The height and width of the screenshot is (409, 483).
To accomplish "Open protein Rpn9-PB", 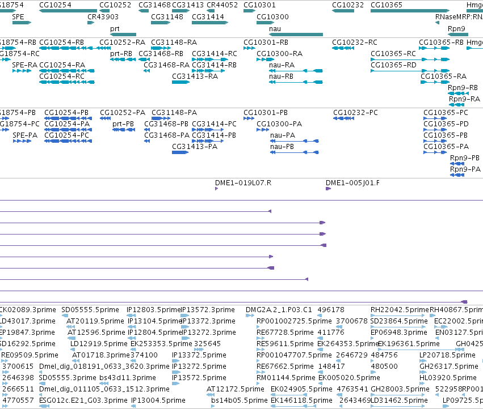I will pyautogui.click(x=465, y=158).
